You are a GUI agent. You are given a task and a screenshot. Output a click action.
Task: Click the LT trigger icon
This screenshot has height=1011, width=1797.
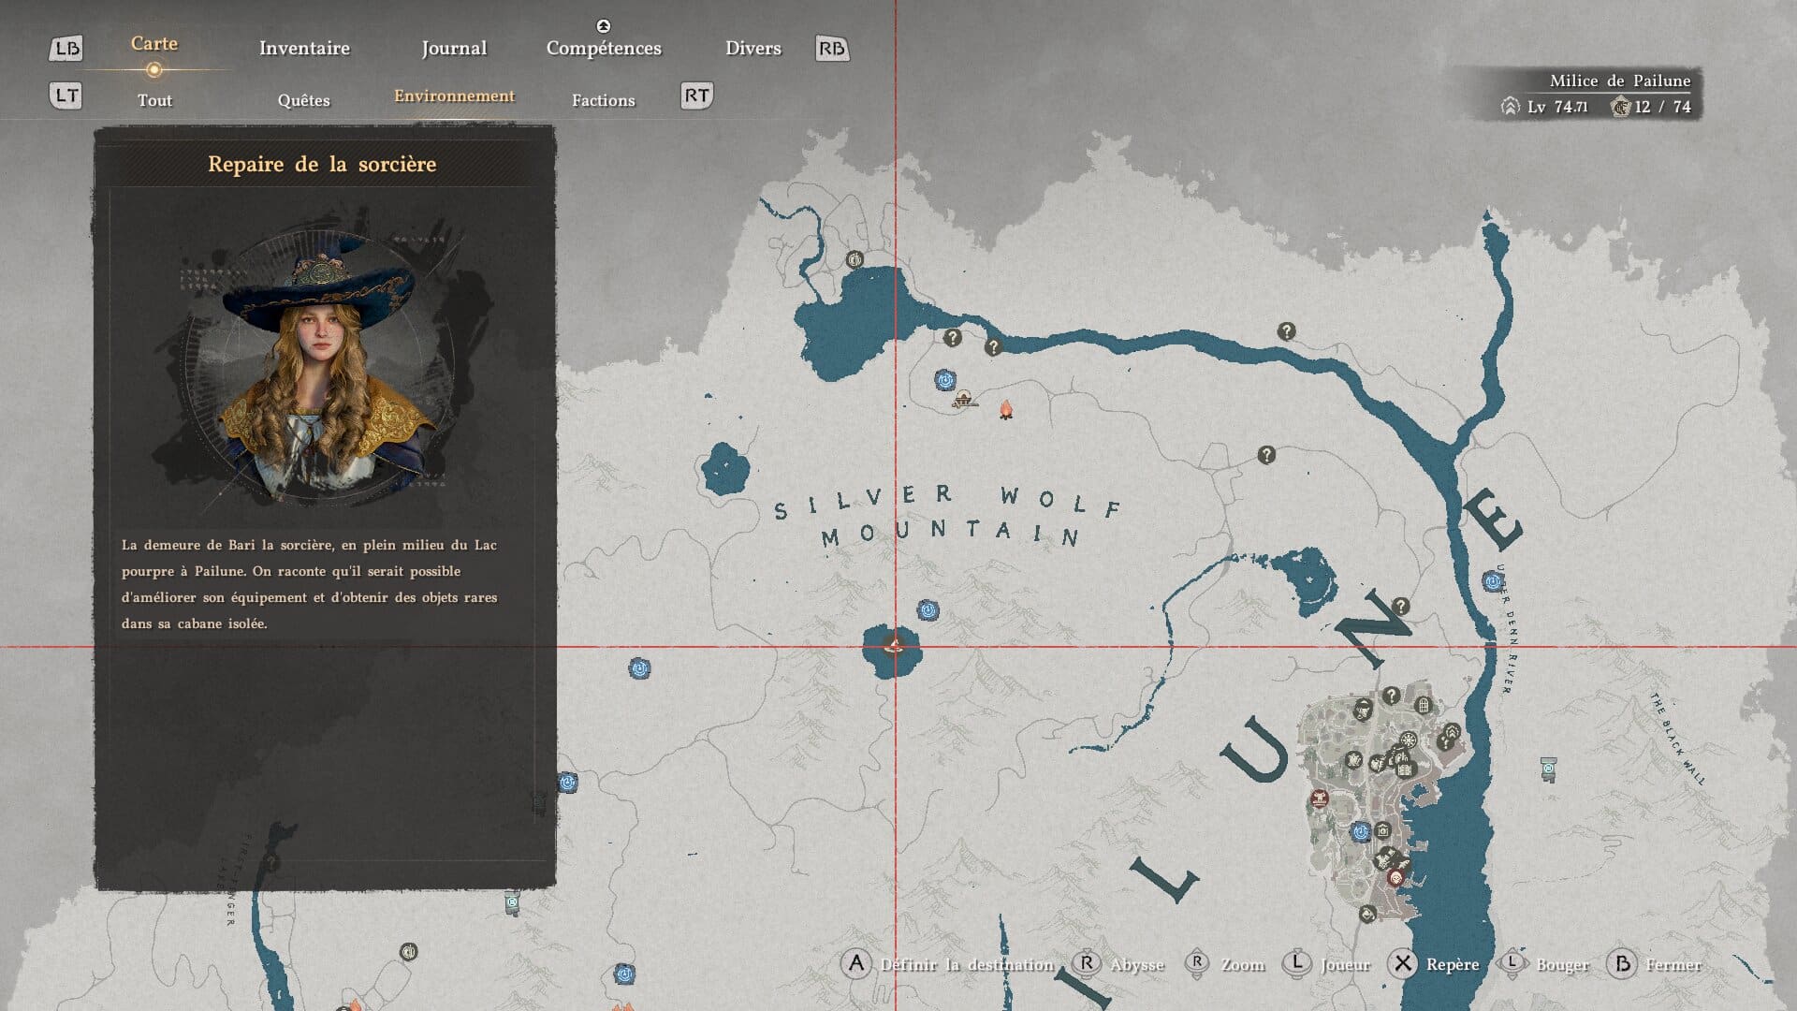click(x=66, y=95)
